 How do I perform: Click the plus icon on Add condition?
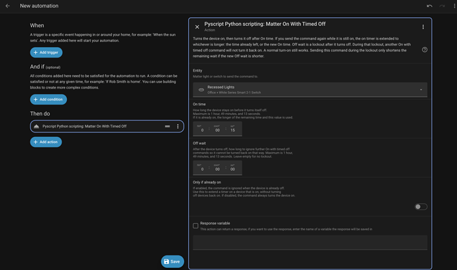36,99
